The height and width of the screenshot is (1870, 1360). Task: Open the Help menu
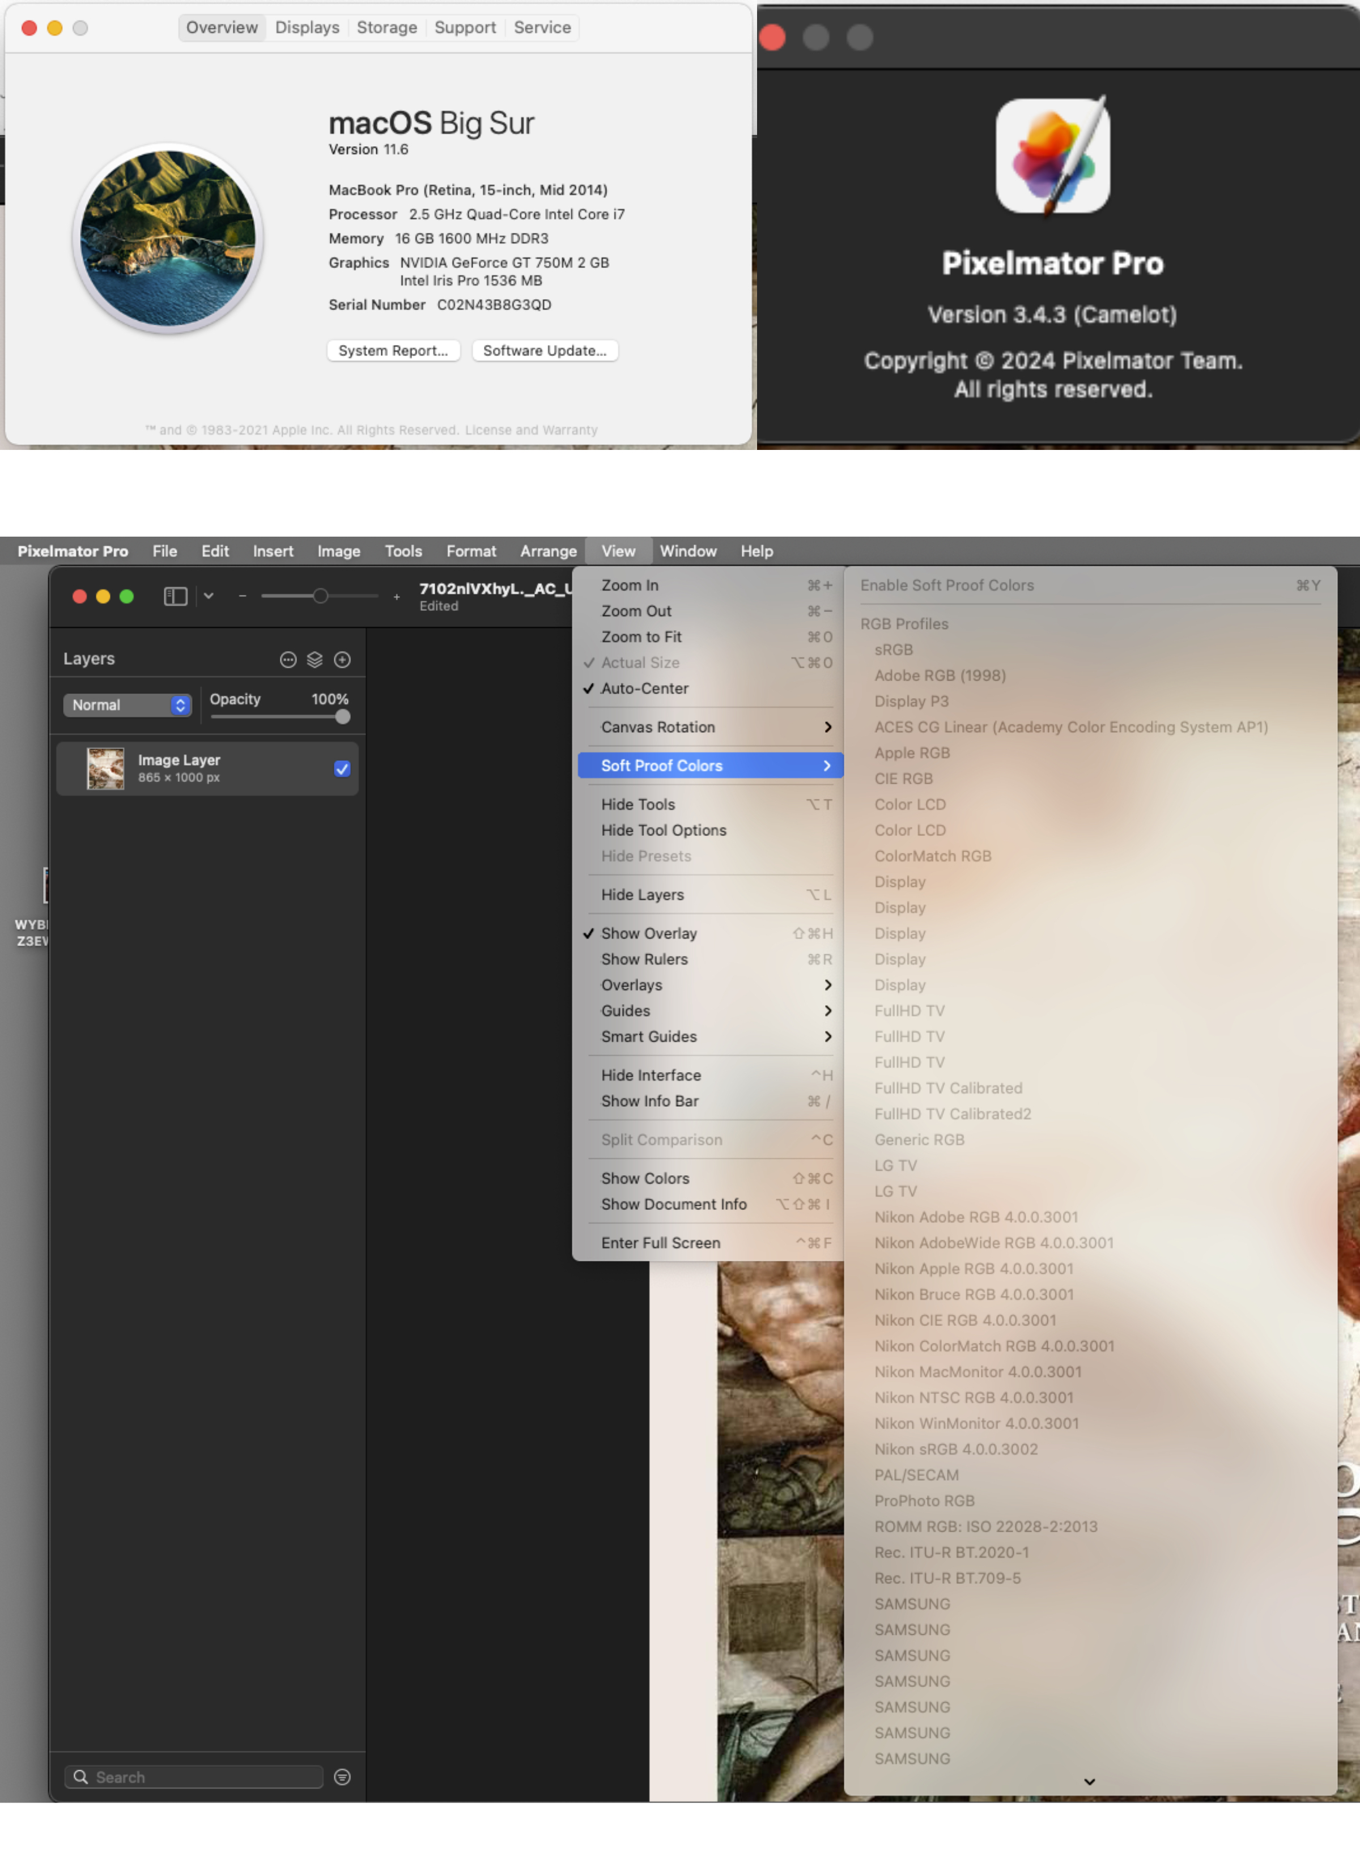(x=756, y=551)
